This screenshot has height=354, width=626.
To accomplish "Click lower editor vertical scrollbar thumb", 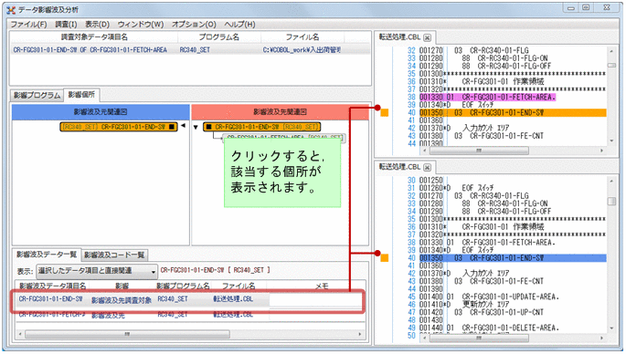I will click(611, 201).
